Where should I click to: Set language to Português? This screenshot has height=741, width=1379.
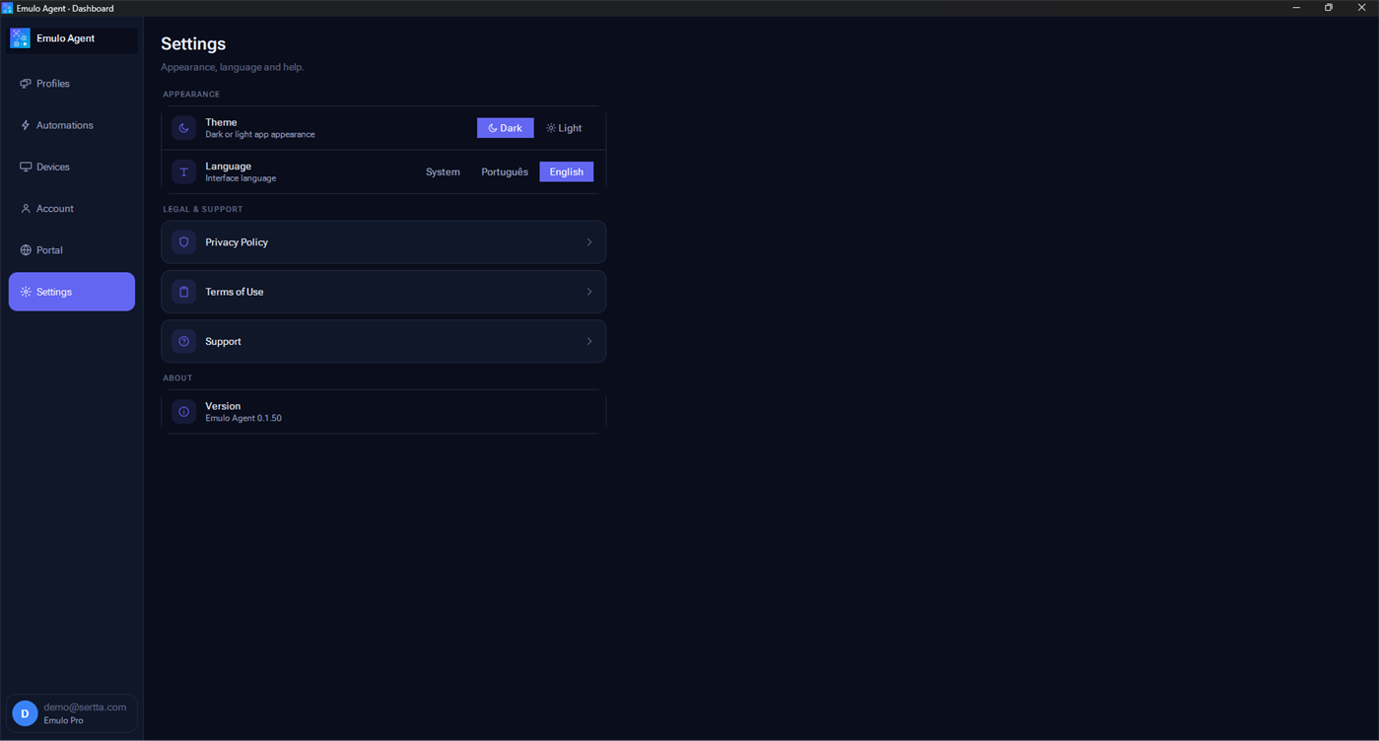pyautogui.click(x=505, y=171)
